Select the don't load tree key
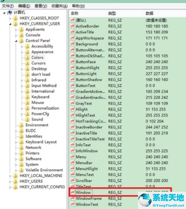The width and height of the screenshot is (186, 209). 41,74
